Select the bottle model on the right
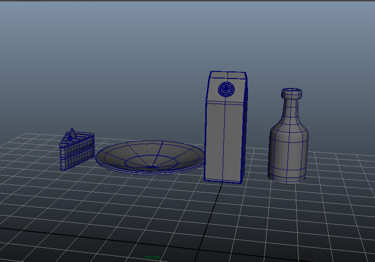Screen dimensions: 375x262 (288, 136)
